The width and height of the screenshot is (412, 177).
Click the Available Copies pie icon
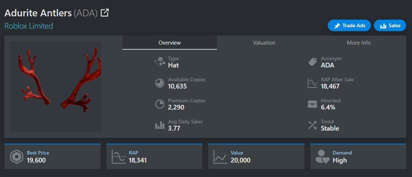160,83
